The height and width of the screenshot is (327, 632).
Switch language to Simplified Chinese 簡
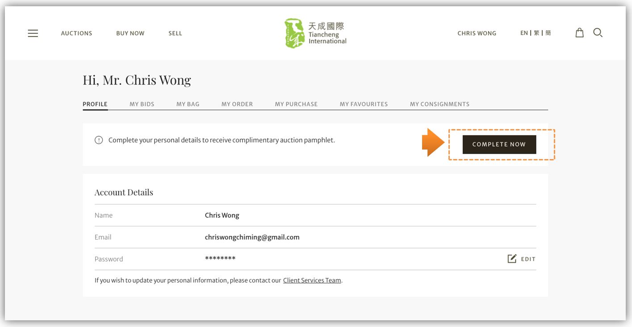[x=548, y=33]
